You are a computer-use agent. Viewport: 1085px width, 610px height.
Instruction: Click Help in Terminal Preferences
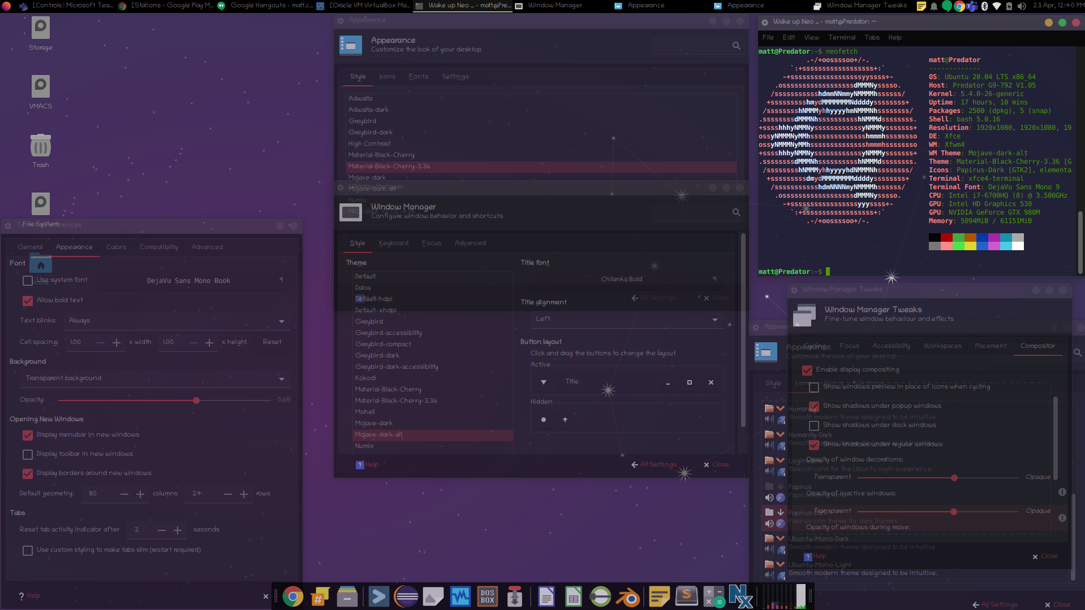[29, 596]
